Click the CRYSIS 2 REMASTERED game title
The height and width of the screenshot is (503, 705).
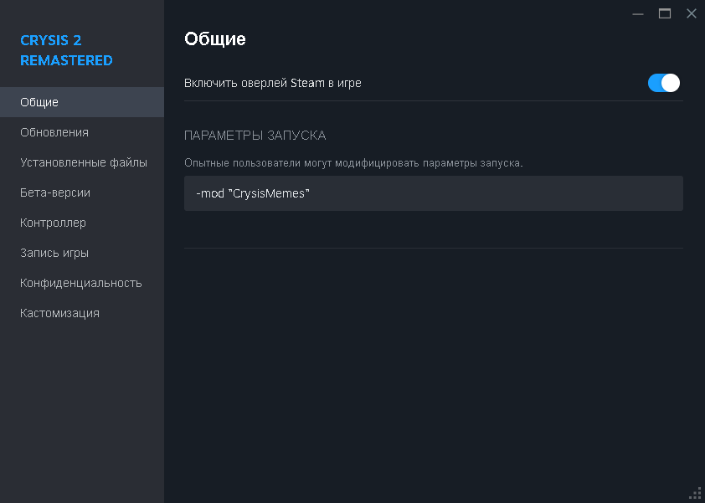[66, 50]
